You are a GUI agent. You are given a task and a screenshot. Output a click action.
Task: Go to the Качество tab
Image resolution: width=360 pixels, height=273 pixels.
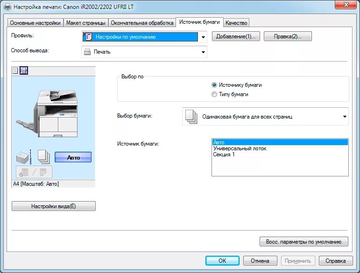click(236, 23)
